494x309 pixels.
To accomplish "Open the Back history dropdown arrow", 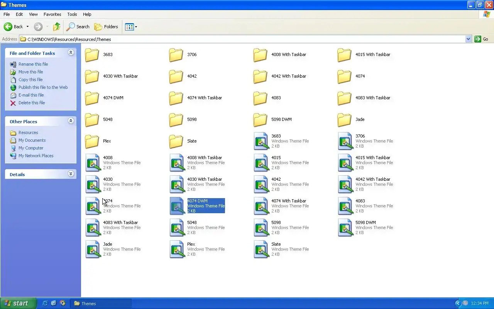I will [27, 27].
